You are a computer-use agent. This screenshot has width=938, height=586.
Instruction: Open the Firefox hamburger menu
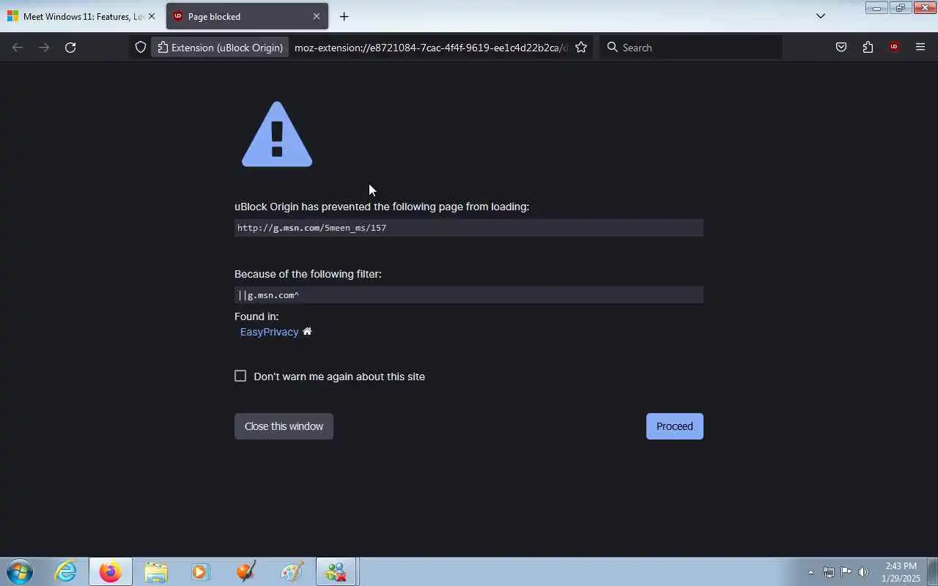click(920, 48)
